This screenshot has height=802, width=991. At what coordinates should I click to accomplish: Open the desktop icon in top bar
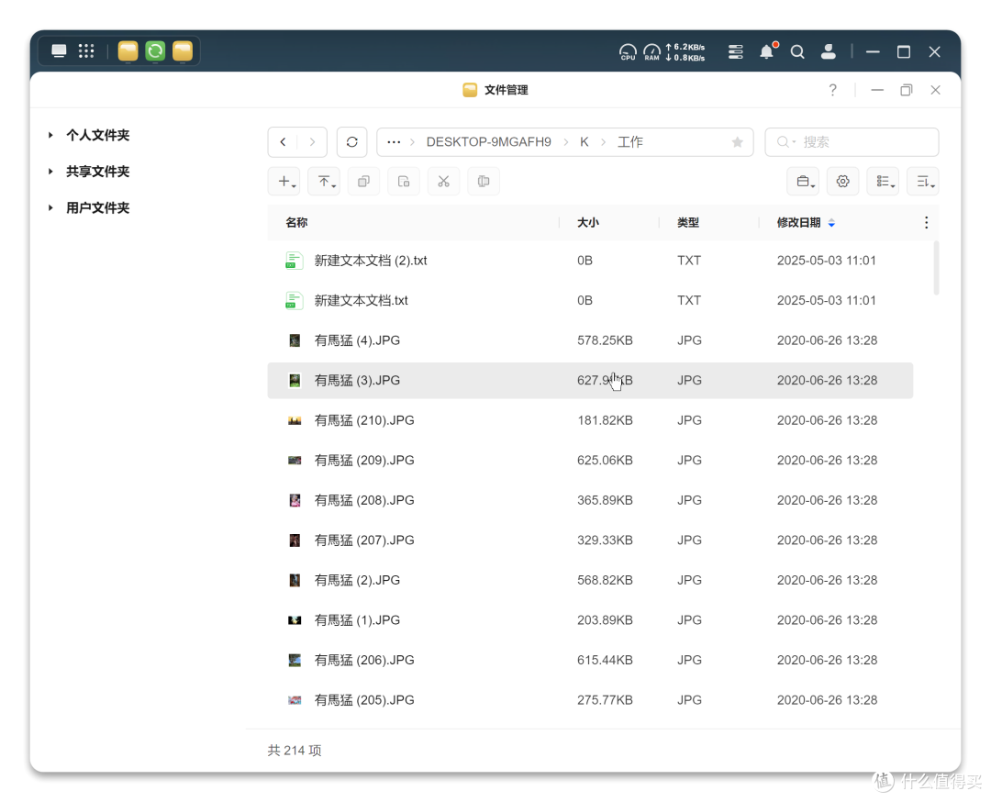59,51
